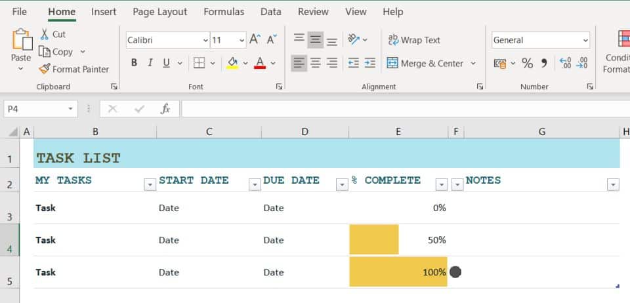Screen dimensions: 630x303
Task: Open the Copy options dropdown arrow
Action: coord(83,52)
